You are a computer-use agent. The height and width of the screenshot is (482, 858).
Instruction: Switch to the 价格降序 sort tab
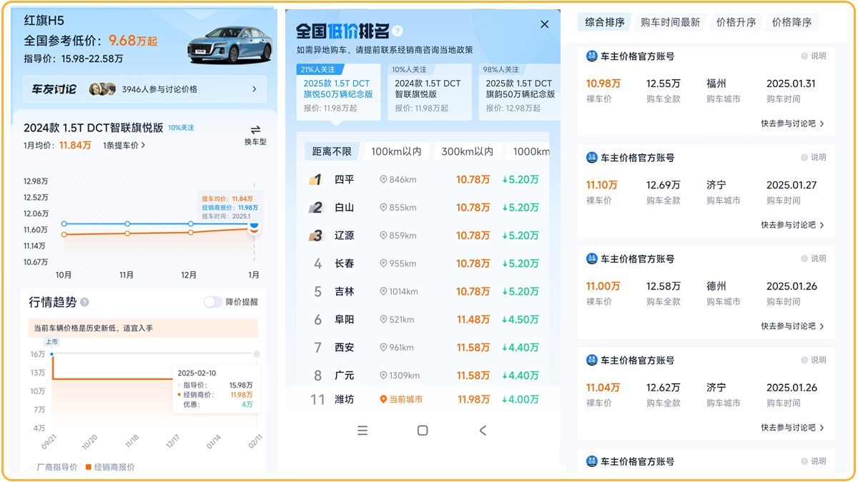792,22
